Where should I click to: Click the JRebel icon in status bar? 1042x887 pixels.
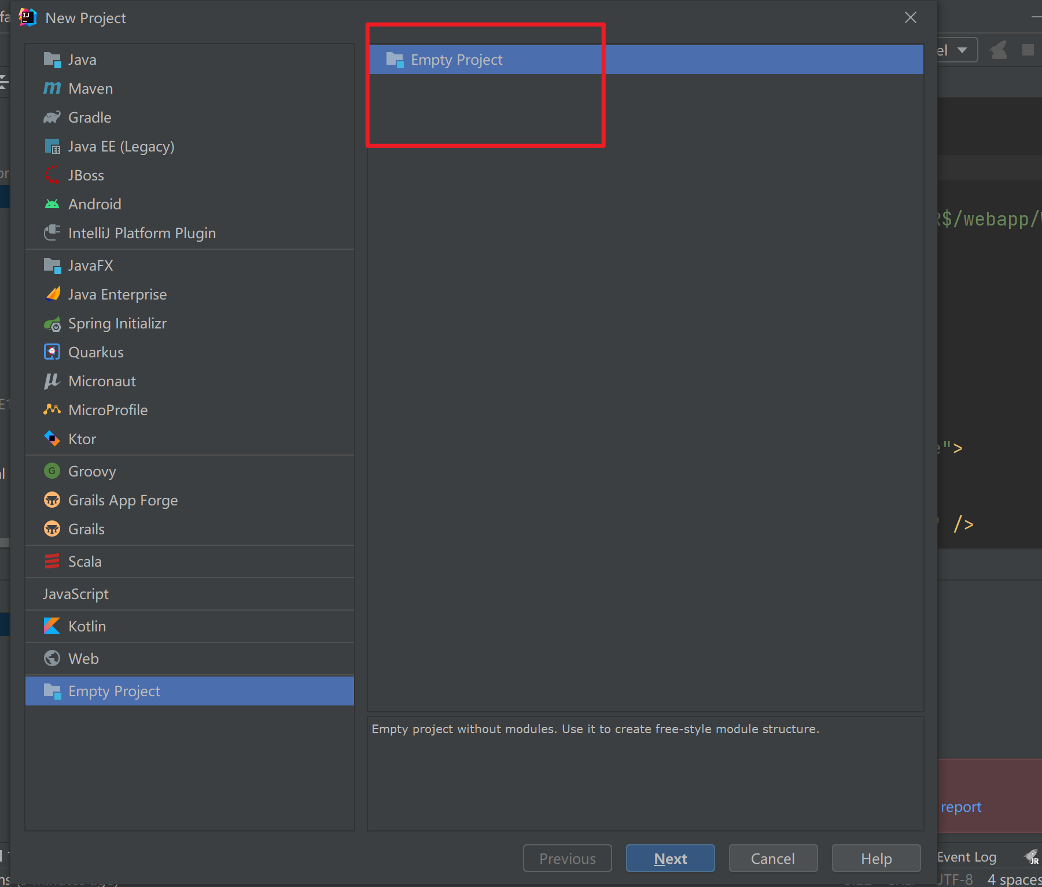[1032, 856]
